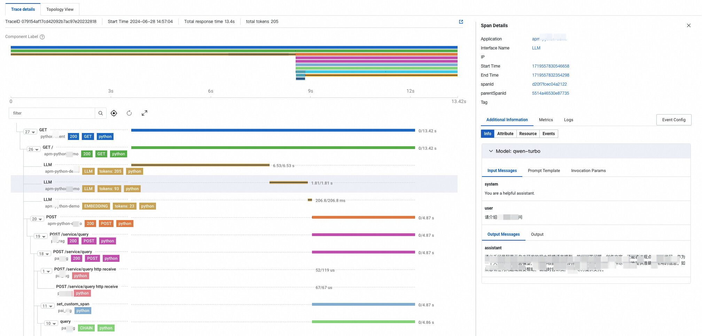Click the refresh trace icon
This screenshot has height=336, width=702.
pyautogui.click(x=129, y=113)
